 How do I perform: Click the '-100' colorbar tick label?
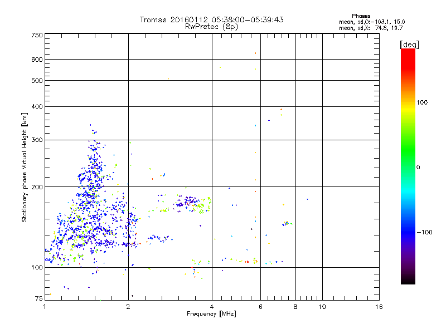[x=425, y=232]
